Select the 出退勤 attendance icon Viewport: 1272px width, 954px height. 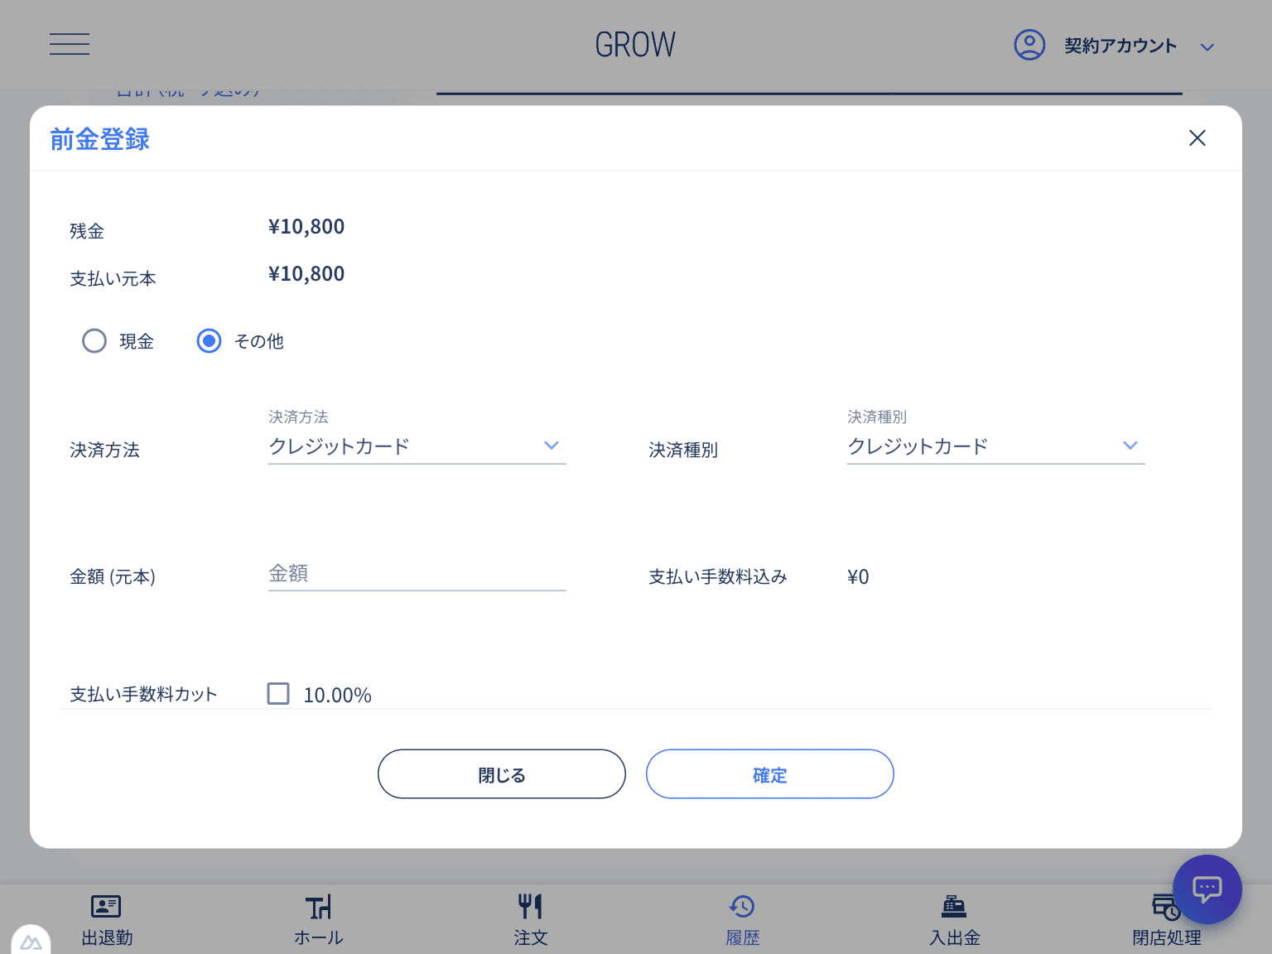105,907
